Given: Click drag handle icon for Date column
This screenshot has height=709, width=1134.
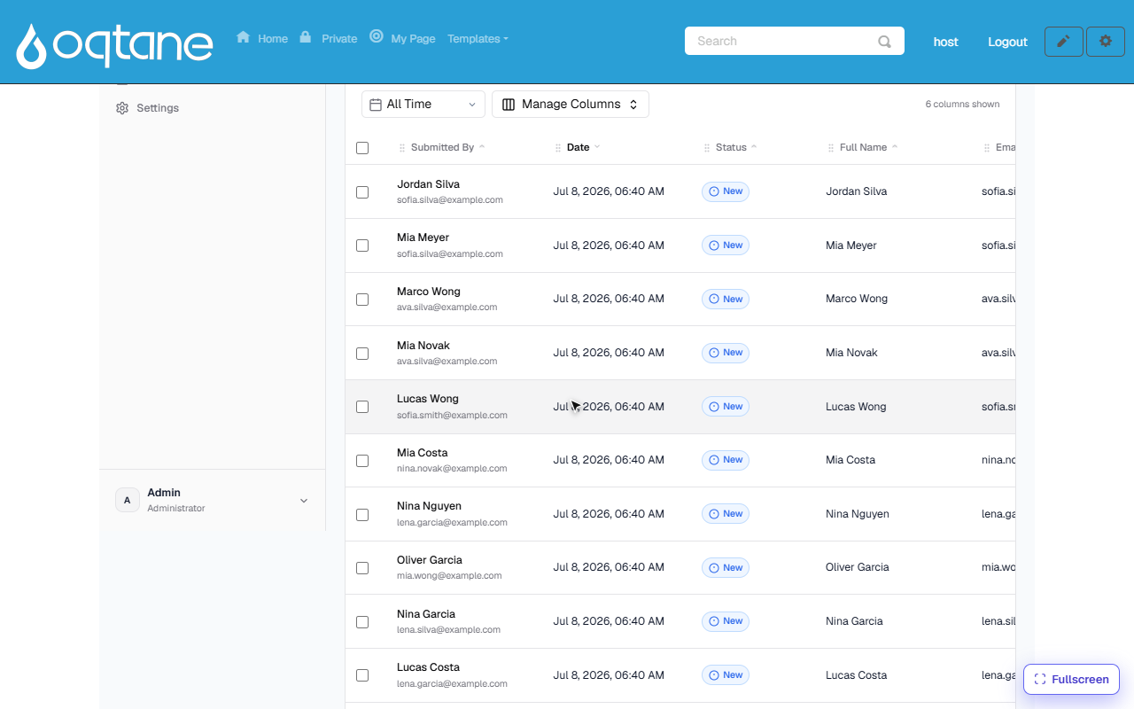Looking at the screenshot, I should (558, 148).
